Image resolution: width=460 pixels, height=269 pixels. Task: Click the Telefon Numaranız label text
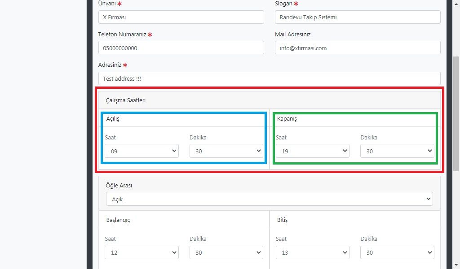[x=122, y=35]
